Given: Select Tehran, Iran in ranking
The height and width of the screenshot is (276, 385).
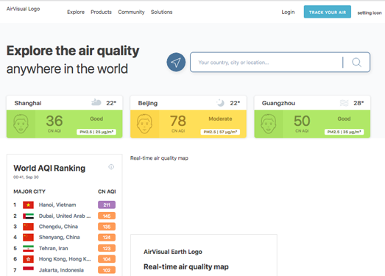Looking at the screenshot, I should pos(54,249).
